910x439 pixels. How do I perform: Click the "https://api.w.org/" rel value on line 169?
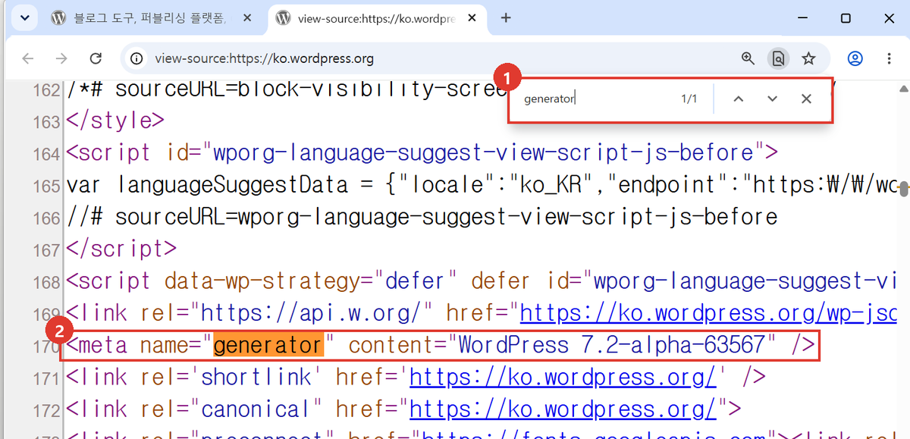click(310, 313)
